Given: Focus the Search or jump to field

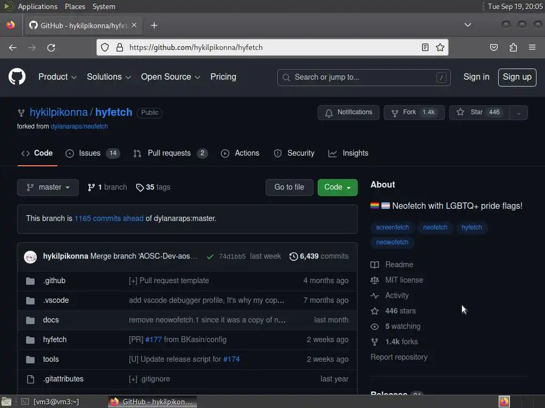Looking at the screenshot, I should [364, 78].
